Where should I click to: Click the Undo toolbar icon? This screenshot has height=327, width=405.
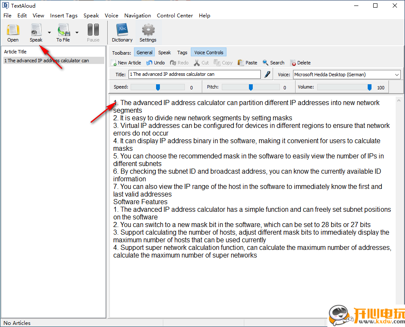pyautogui.click(x=156, y=63)
